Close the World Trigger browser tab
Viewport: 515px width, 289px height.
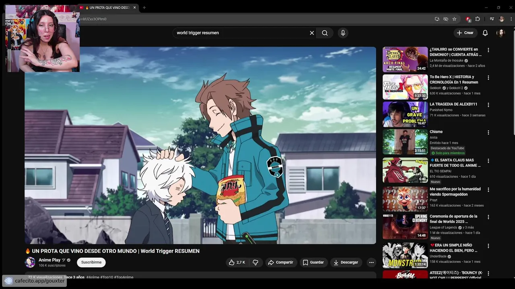coord(134,8)
